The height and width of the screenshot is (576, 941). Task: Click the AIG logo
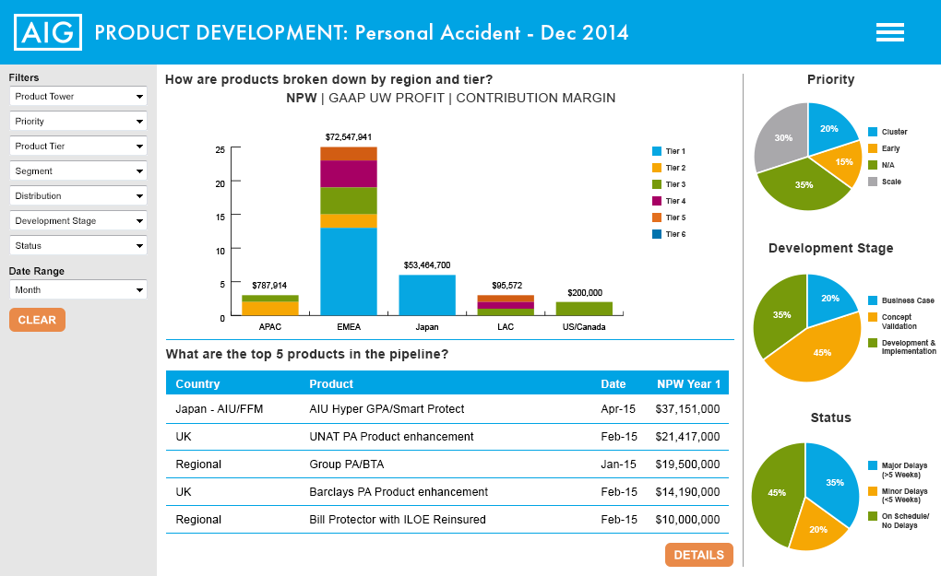(48, 32)
